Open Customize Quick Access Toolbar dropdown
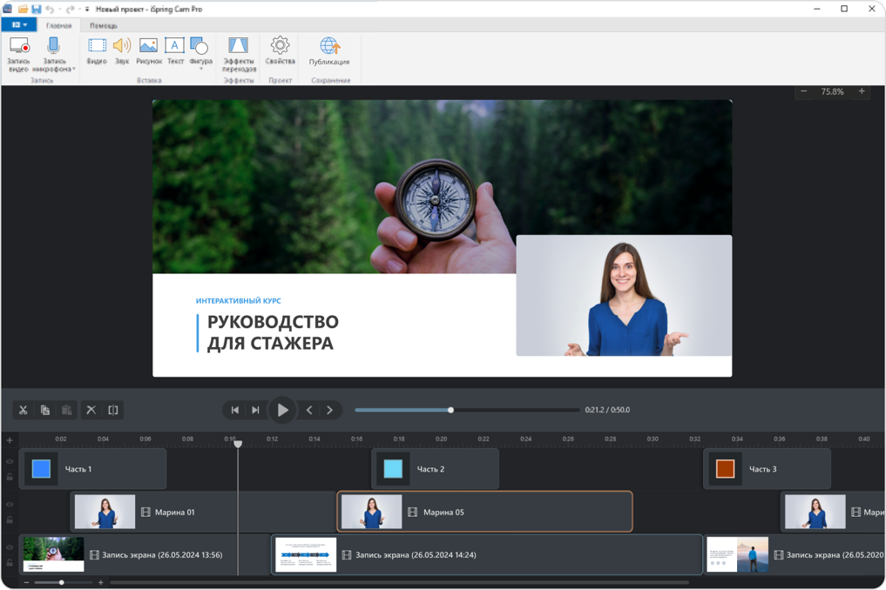 87,9
